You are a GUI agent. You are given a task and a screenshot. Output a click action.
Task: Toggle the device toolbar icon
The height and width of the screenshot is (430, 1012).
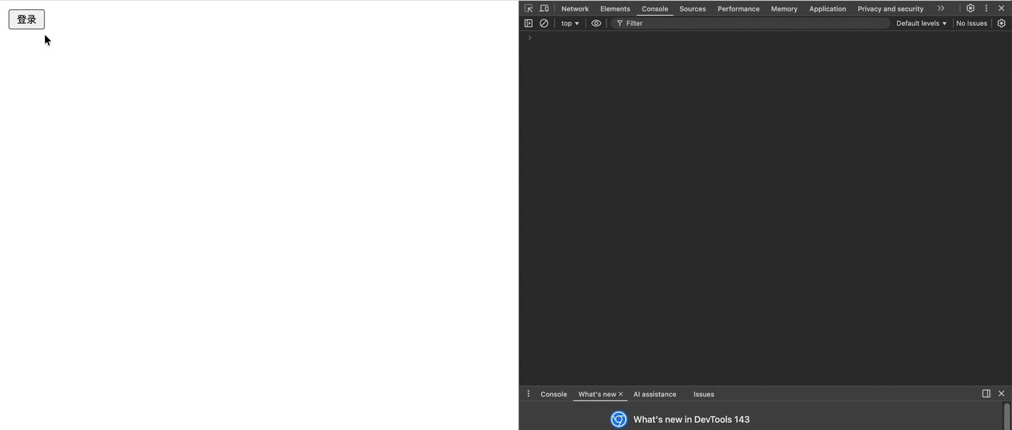544,8
